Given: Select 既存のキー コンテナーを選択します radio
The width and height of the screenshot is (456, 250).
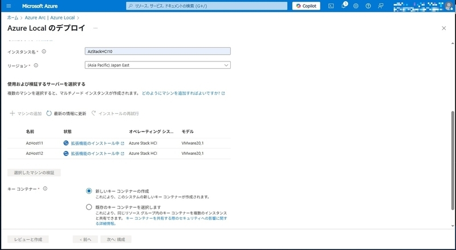Looking at the screenshot, I should 89,207.
